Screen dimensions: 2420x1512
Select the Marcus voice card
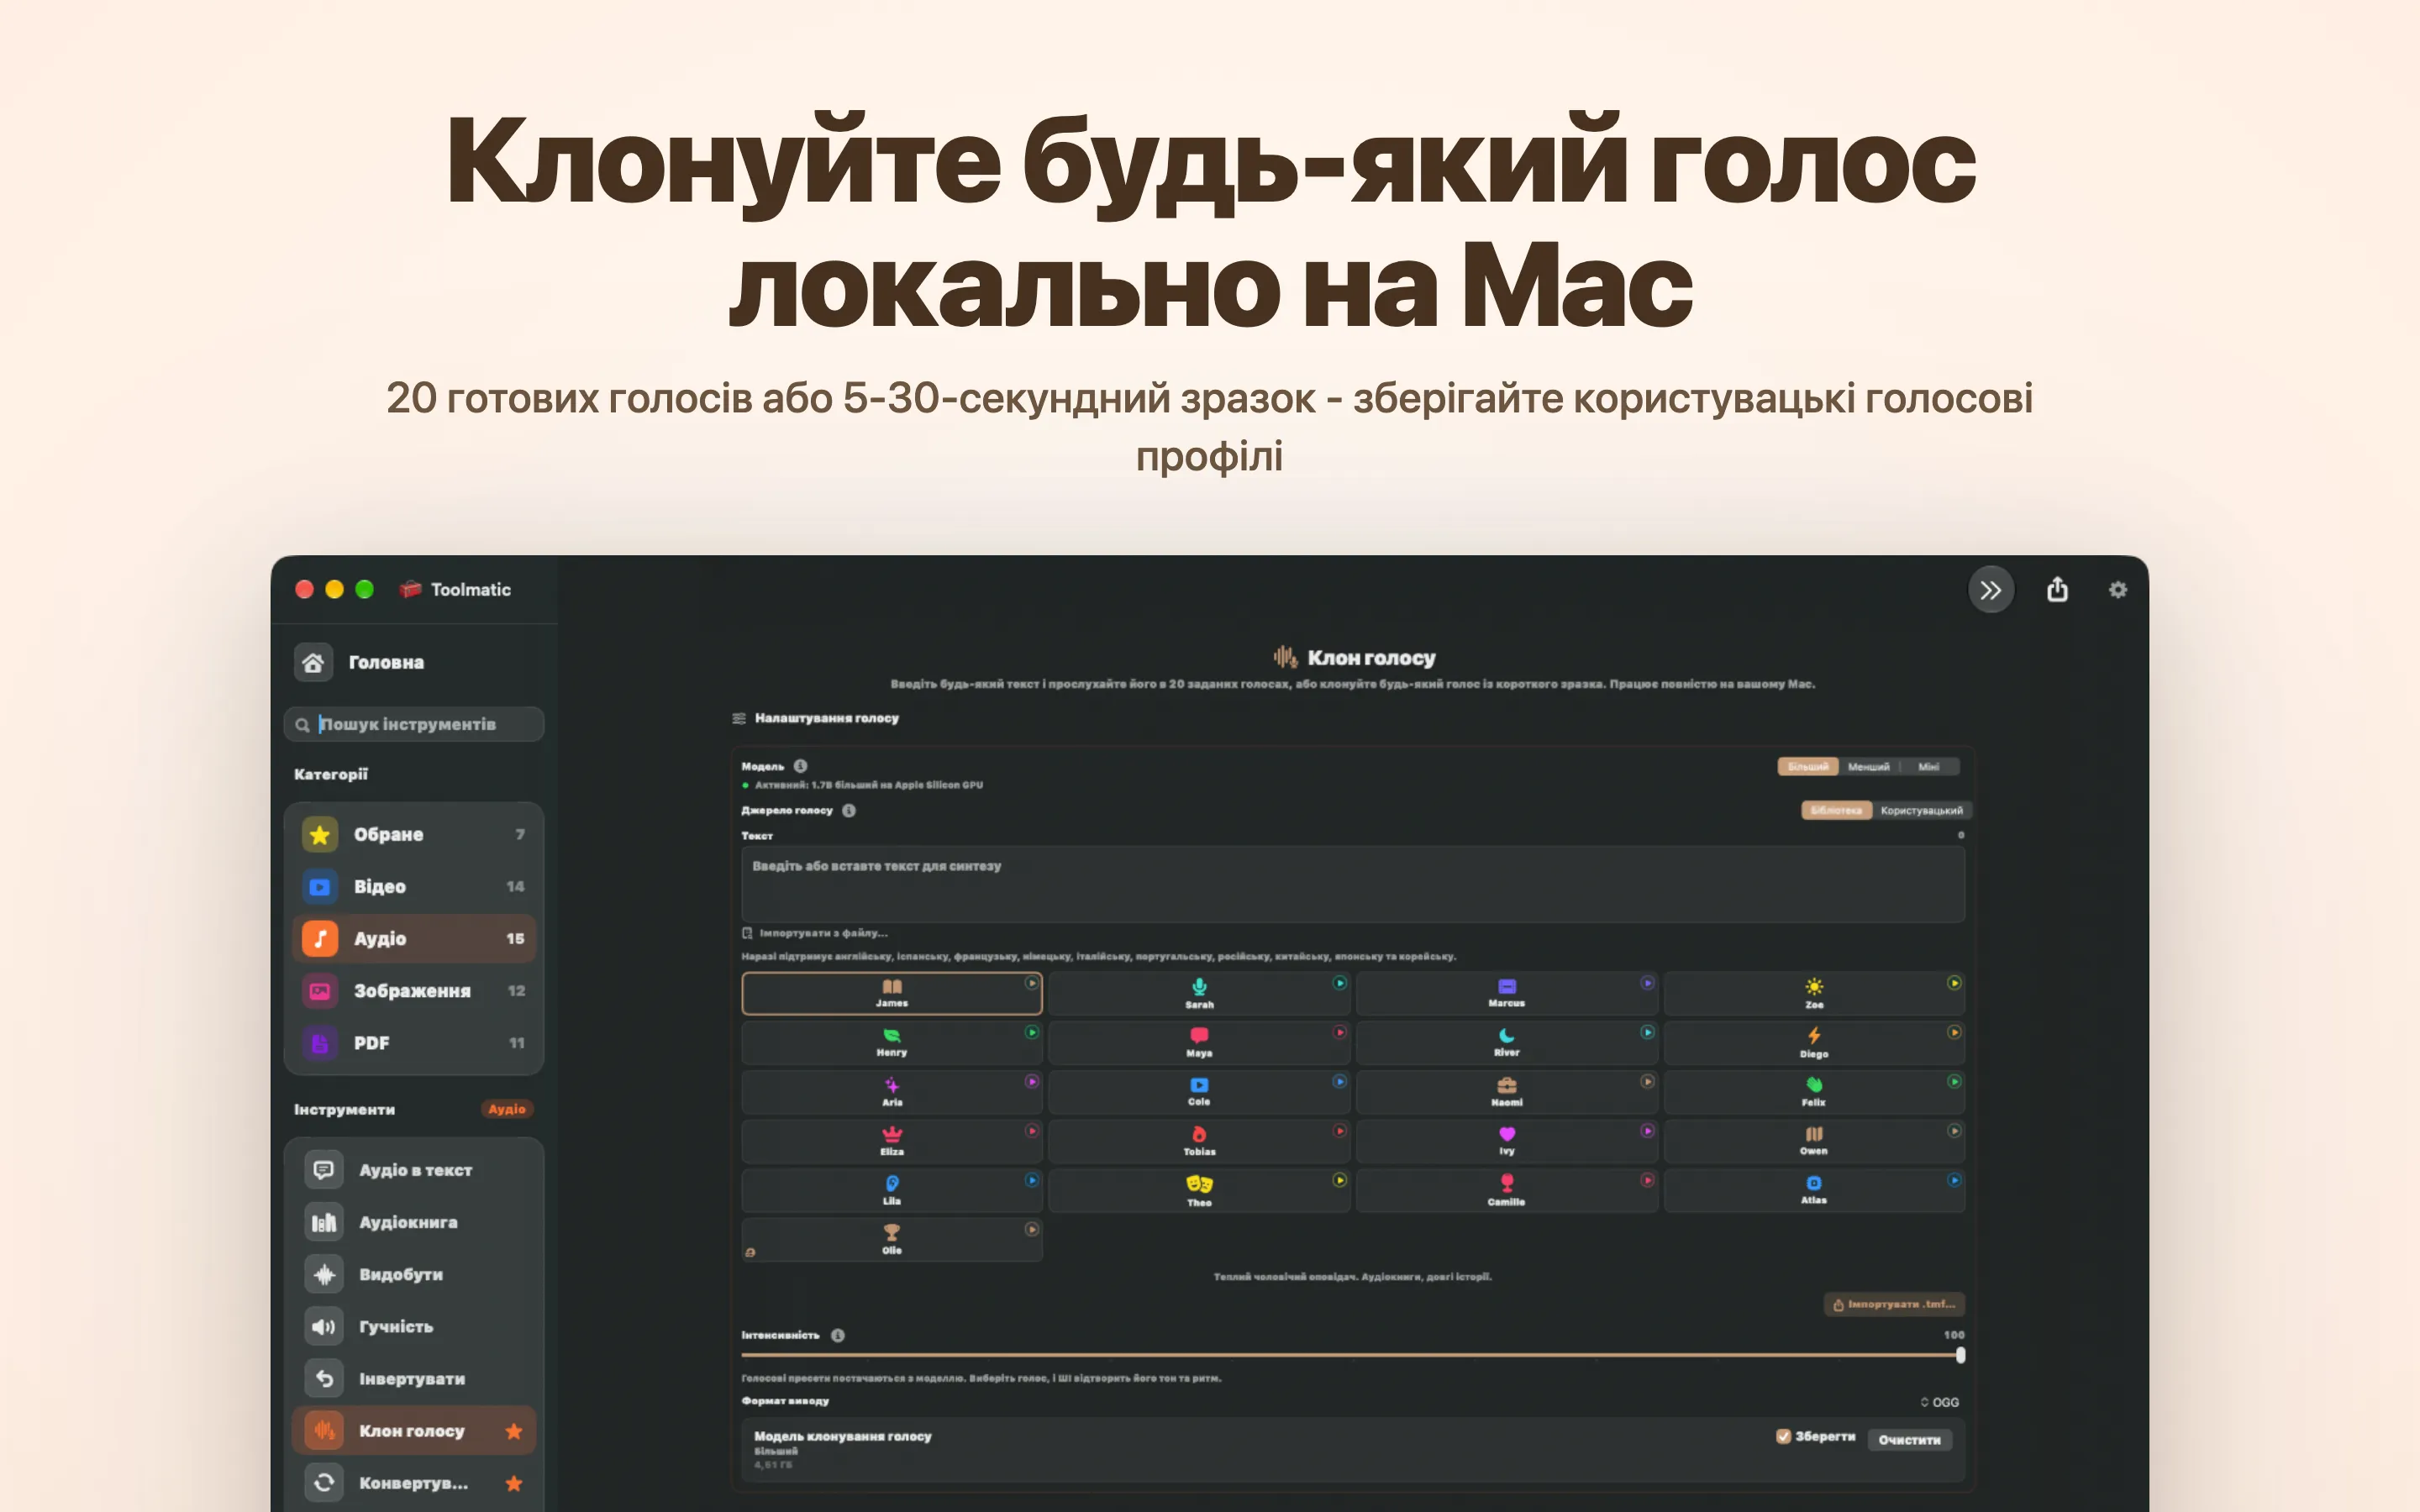(1506, 993)
